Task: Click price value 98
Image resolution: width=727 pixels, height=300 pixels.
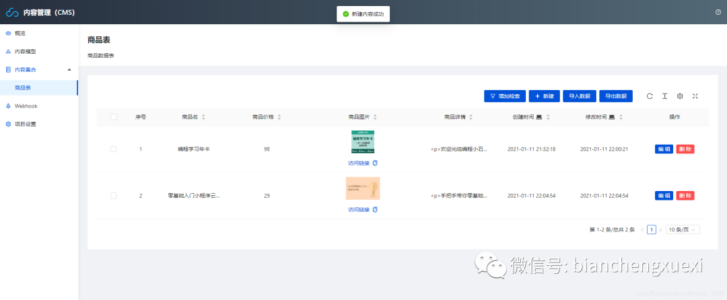Action: click(x=267, y=149)
